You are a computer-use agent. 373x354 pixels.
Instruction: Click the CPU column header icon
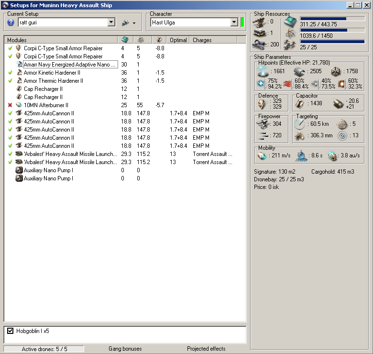pyautogui.click(x=125, y=40)
